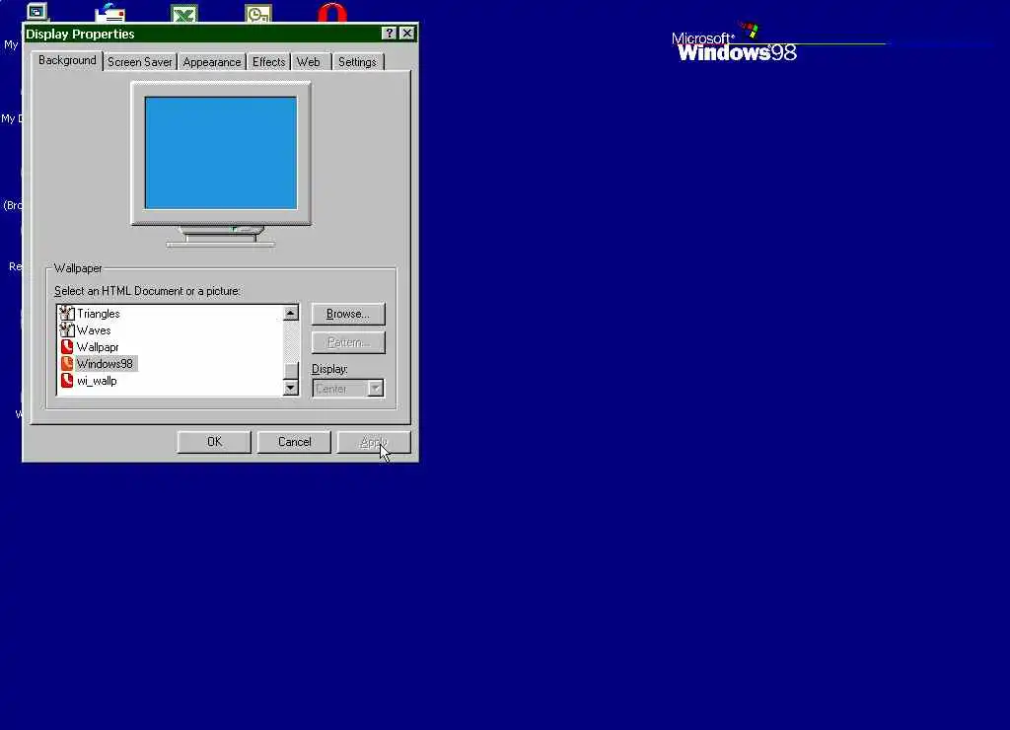Image resolution: width=1010 pixels, height=730 pixels.
Task: Open the Appearance tab
Action: pyautogui.click(x=212, y=62)
